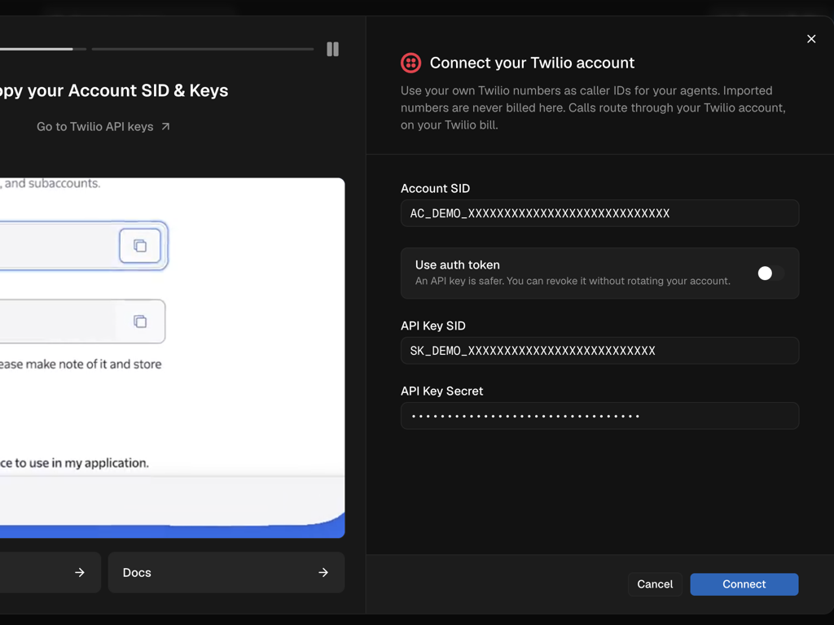Screen dimensions: 834x625
Task: Click the API Key SID label
Action: (x=433, y=326)
